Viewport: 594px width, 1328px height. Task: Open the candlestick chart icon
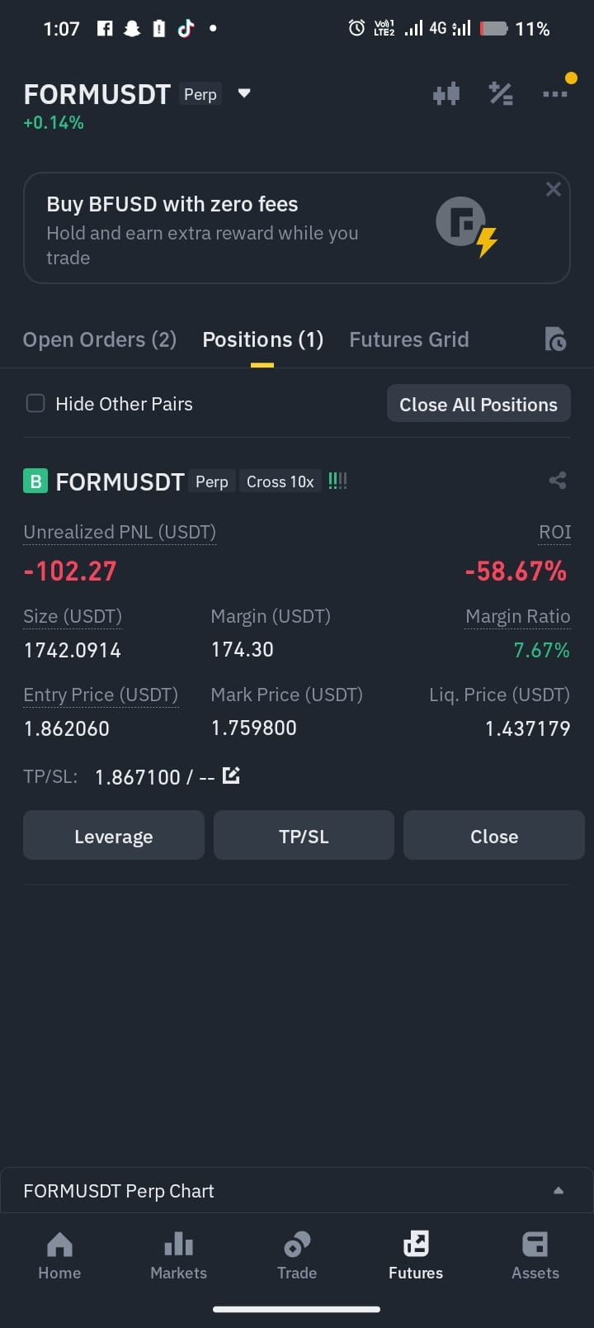pos(446,94)
